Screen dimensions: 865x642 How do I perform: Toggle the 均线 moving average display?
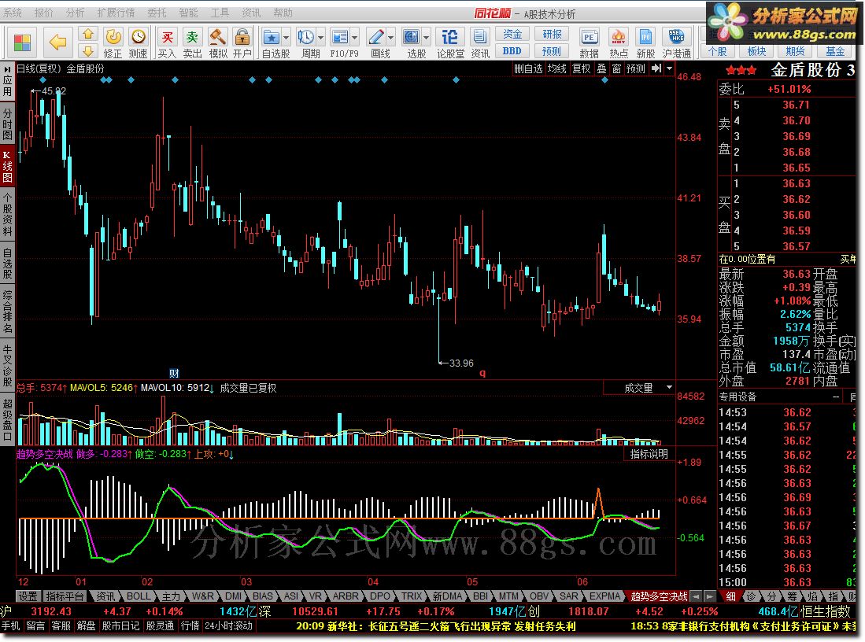tap(556, 68)
